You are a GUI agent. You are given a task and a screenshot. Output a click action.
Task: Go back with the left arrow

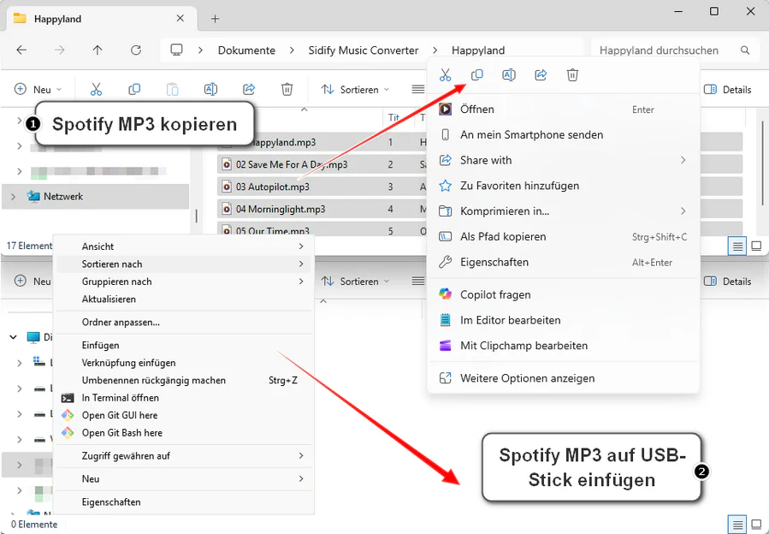(x=21, y=50)
